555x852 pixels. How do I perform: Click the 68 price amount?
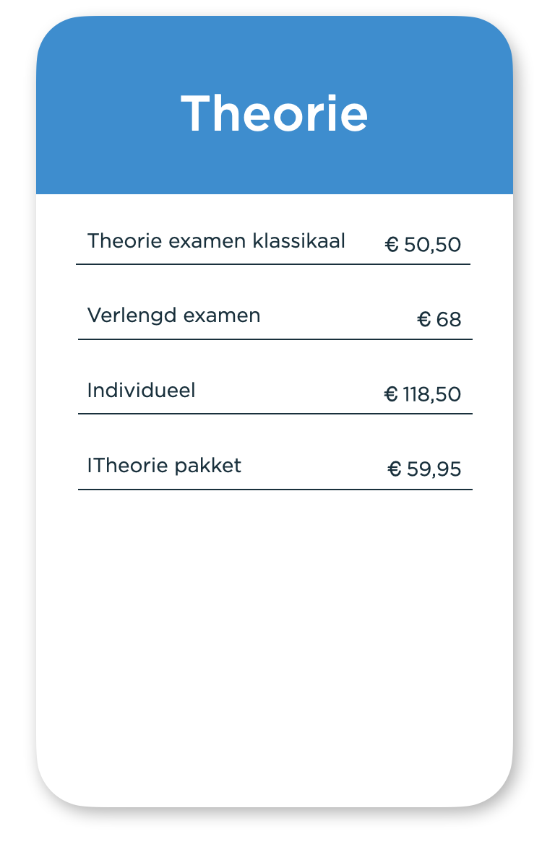[449, 319]
